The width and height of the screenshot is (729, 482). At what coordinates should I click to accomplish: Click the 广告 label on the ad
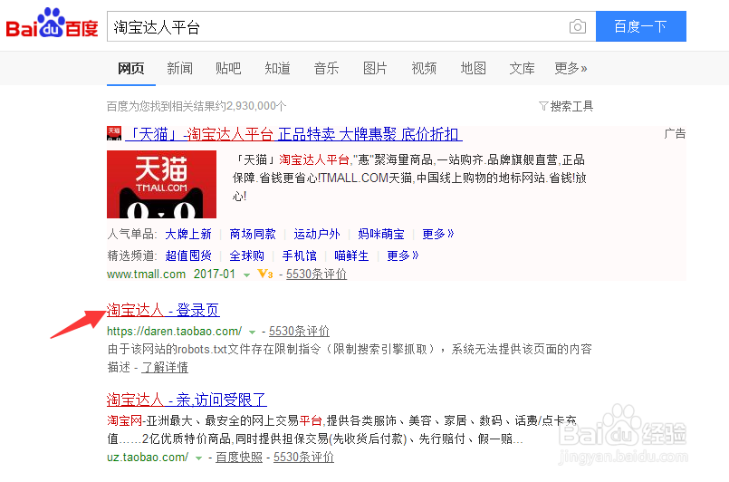[675, 134]
